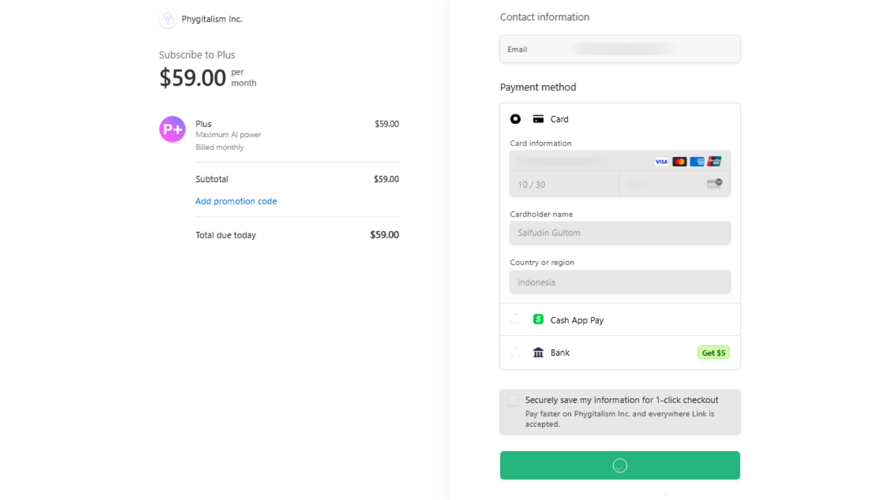Open the Country or region dropdown
The image size is (890, 500).
coord(620,282)
